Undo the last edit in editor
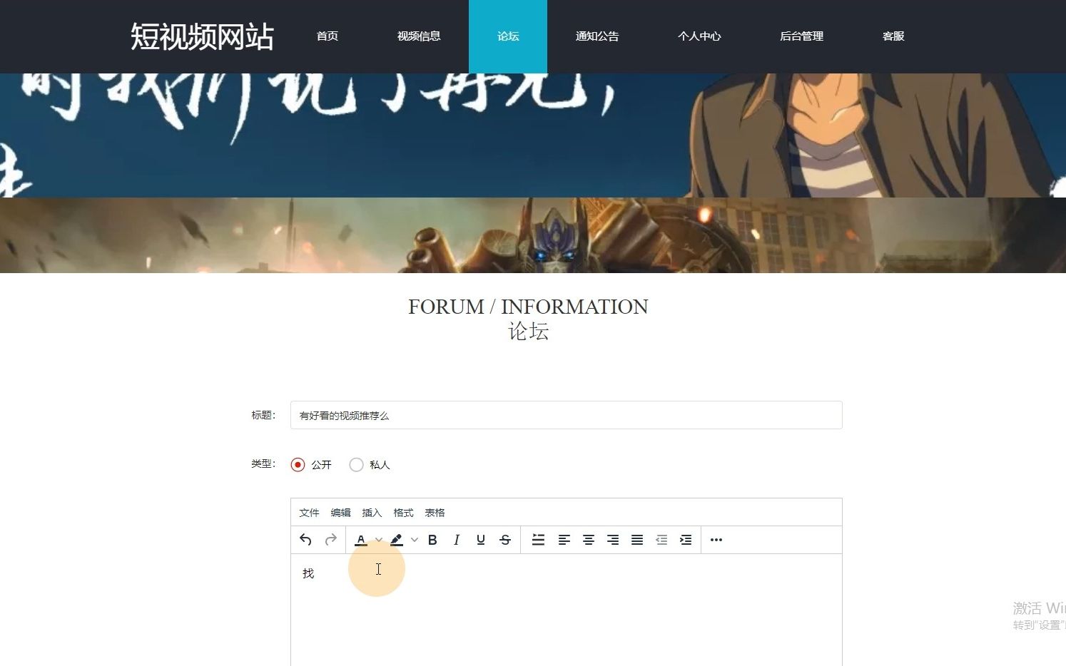 305,540
